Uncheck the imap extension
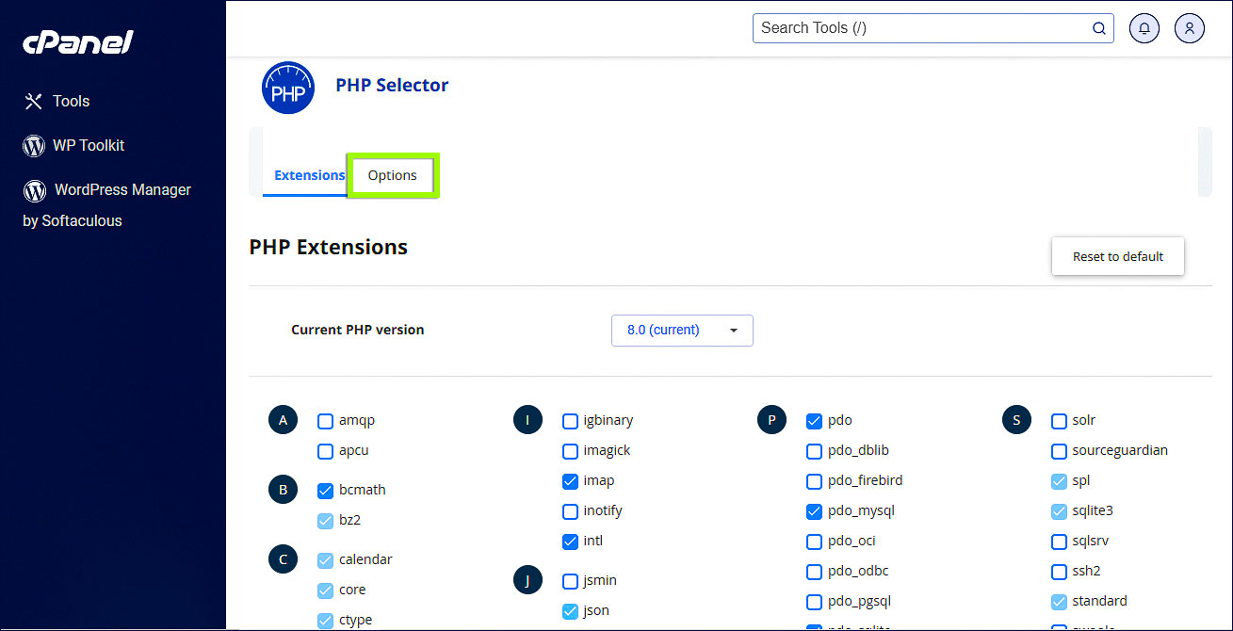The width and height of the screenshot is (1233, 631). pyautogui.click(x=570, y=481)
